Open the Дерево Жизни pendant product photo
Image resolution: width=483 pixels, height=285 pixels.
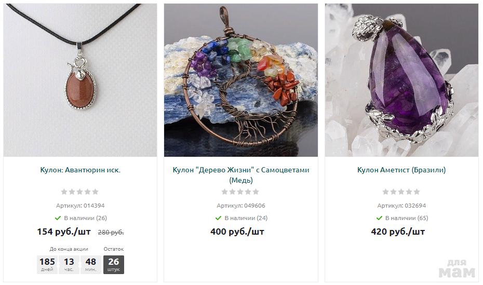click(241, 80)
